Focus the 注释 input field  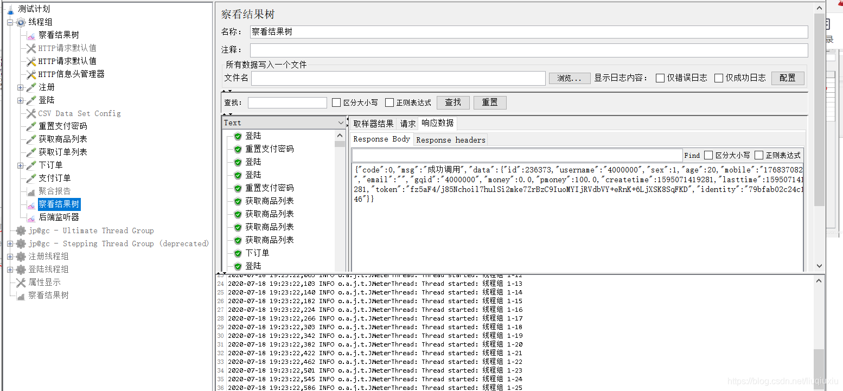tap(529, 50)
